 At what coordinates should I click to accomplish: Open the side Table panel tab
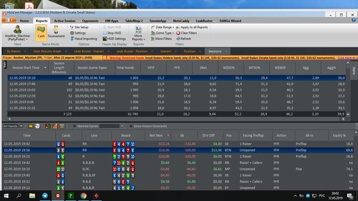tap(354, 70)
